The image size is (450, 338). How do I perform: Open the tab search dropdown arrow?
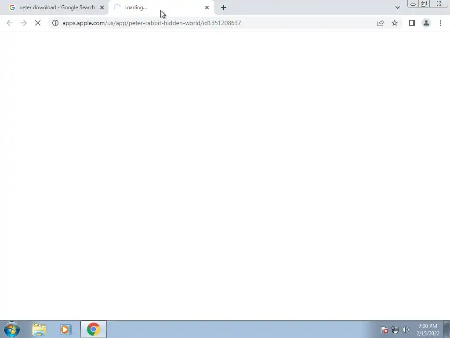(x=397, y=7)
